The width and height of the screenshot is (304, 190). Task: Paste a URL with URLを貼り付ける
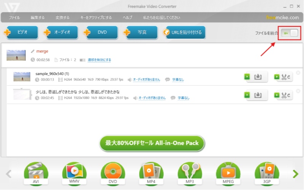pos(184,32)
